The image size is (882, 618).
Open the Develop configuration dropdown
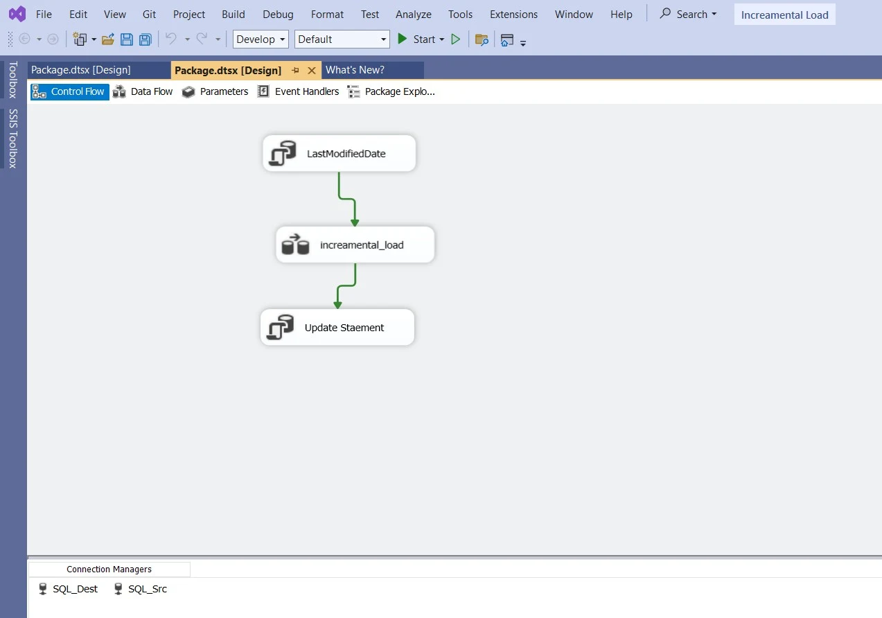click(261, 39)
